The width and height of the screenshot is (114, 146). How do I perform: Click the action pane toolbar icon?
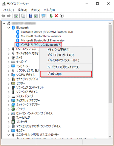[36, 16]
